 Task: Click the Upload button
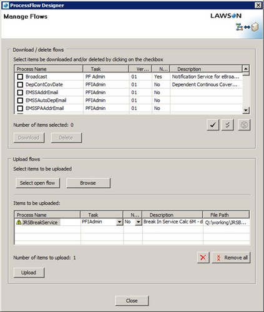[29, 273]
